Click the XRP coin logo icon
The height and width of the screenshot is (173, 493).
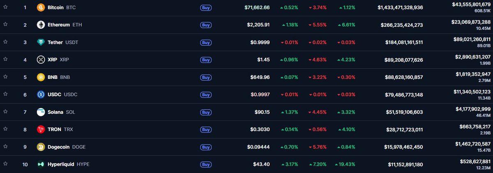[x=41, y=60]
